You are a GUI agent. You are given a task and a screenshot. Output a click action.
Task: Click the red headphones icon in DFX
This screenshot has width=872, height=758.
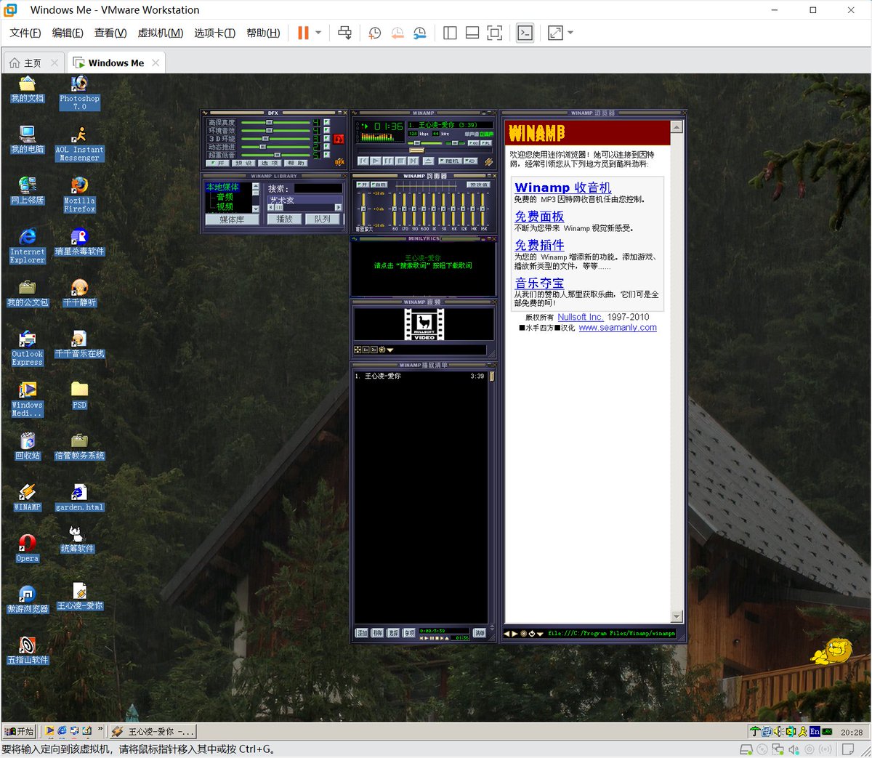[339, 139]
